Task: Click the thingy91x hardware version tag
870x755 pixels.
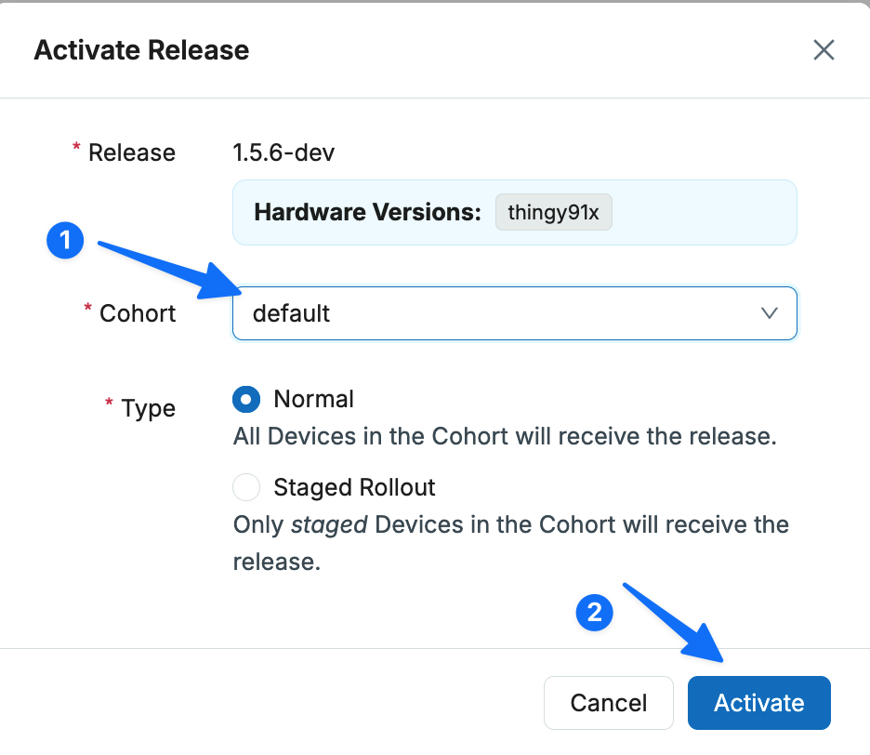Action: point(553,212)
